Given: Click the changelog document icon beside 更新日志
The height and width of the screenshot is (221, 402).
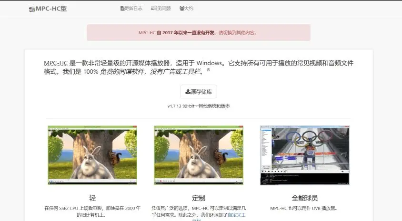Looking at the screenshot, I should [x=122, y=9].
